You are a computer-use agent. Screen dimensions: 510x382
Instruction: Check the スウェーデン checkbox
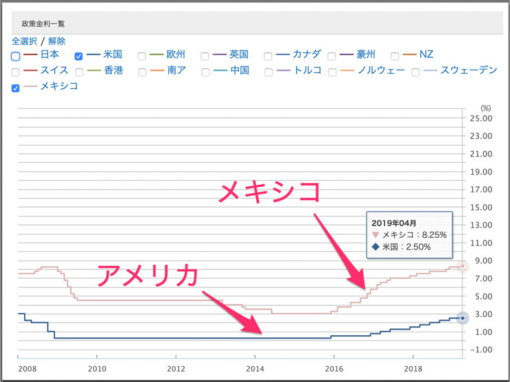[x=415, y=72]
